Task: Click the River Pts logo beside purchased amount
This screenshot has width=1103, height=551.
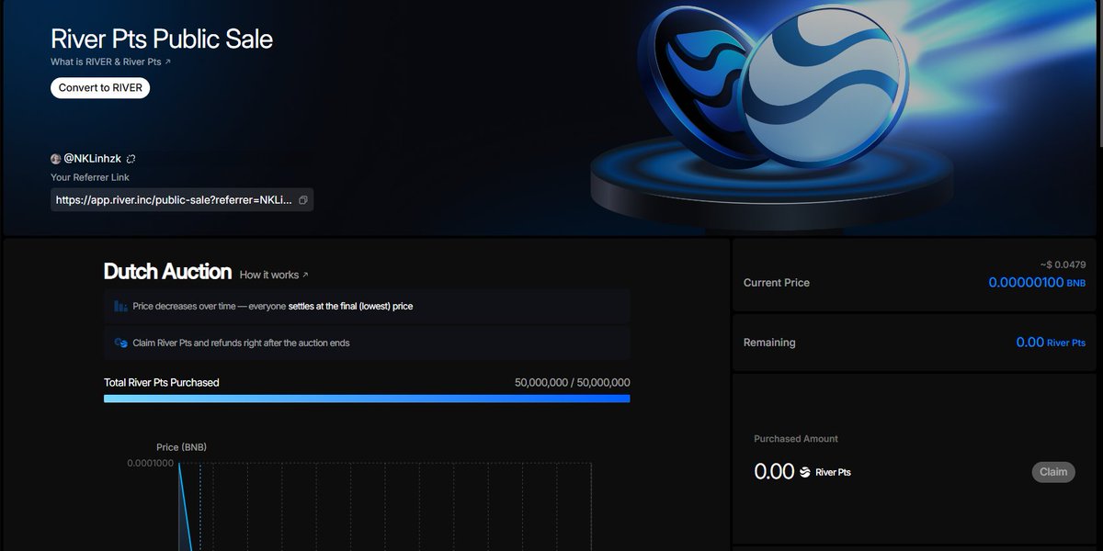Action: 805,472
